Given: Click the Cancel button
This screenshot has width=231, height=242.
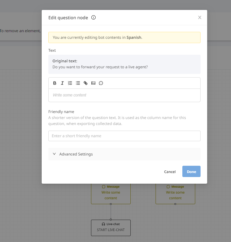Looking at the screenshot, I should coord(170,172).
